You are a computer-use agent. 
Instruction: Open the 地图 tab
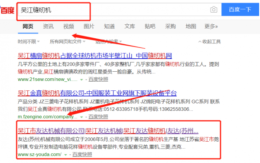[191, 26]
